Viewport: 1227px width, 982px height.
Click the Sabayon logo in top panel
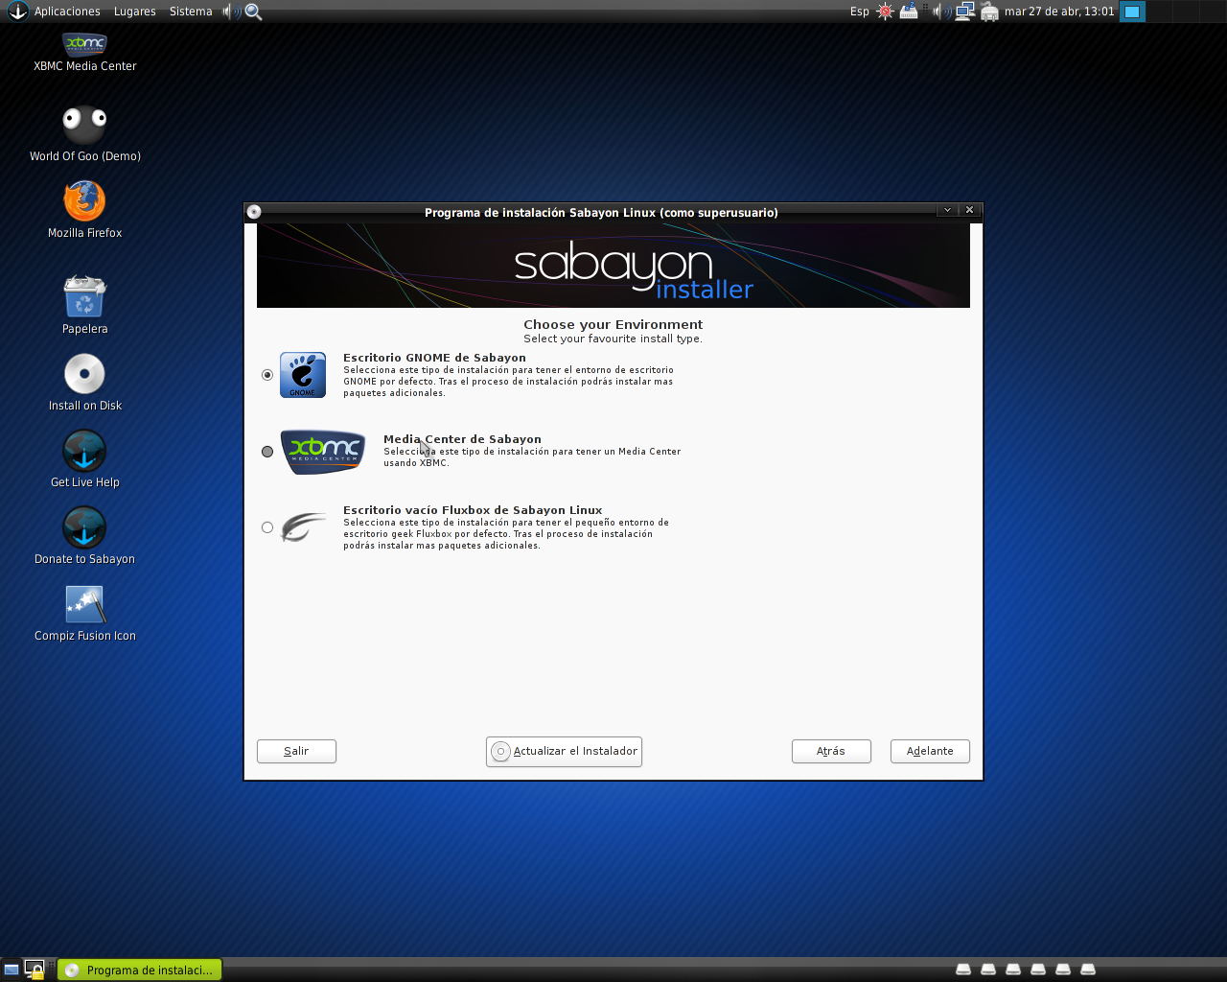click(17, 11)
